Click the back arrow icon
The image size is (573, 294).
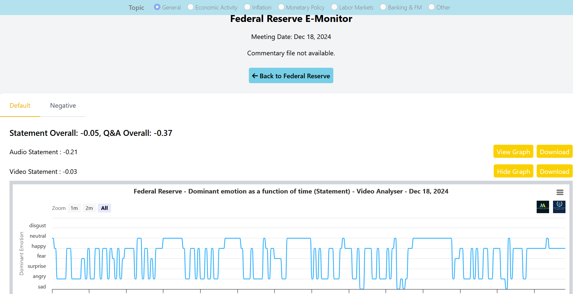click(x=255, y=76)
